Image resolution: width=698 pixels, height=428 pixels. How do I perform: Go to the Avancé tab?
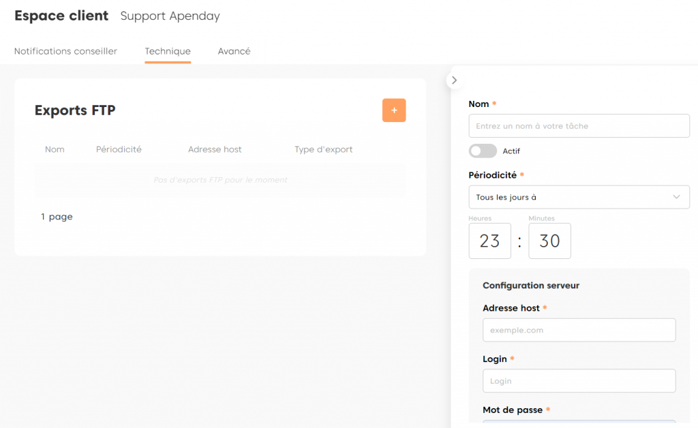pyautogui.click(x=234, y=51)
